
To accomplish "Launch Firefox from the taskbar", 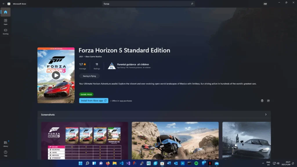I will coord(108,163).
